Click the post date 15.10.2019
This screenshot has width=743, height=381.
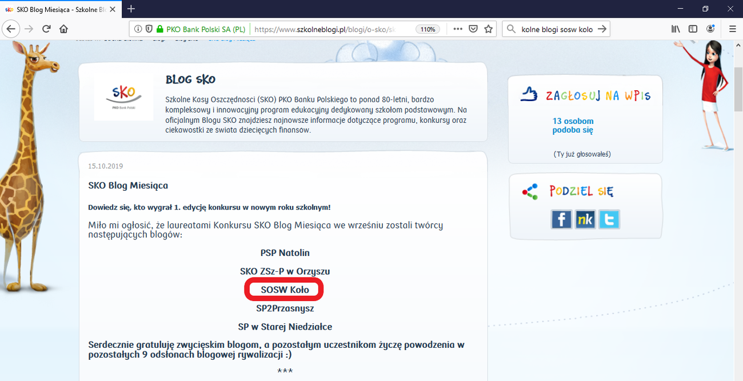[105, 166]
